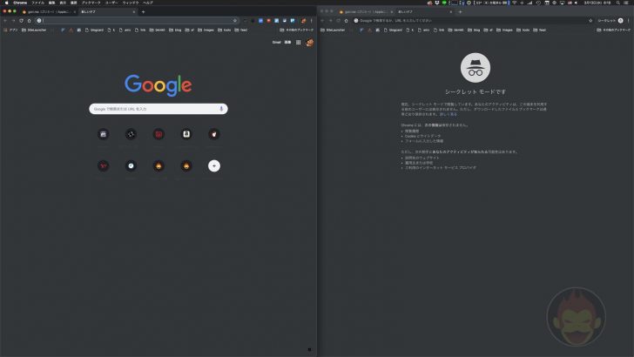Open blogcard bookmark in left window
The width and height of the screenshot is (634, 357).
tap(94, 30)
